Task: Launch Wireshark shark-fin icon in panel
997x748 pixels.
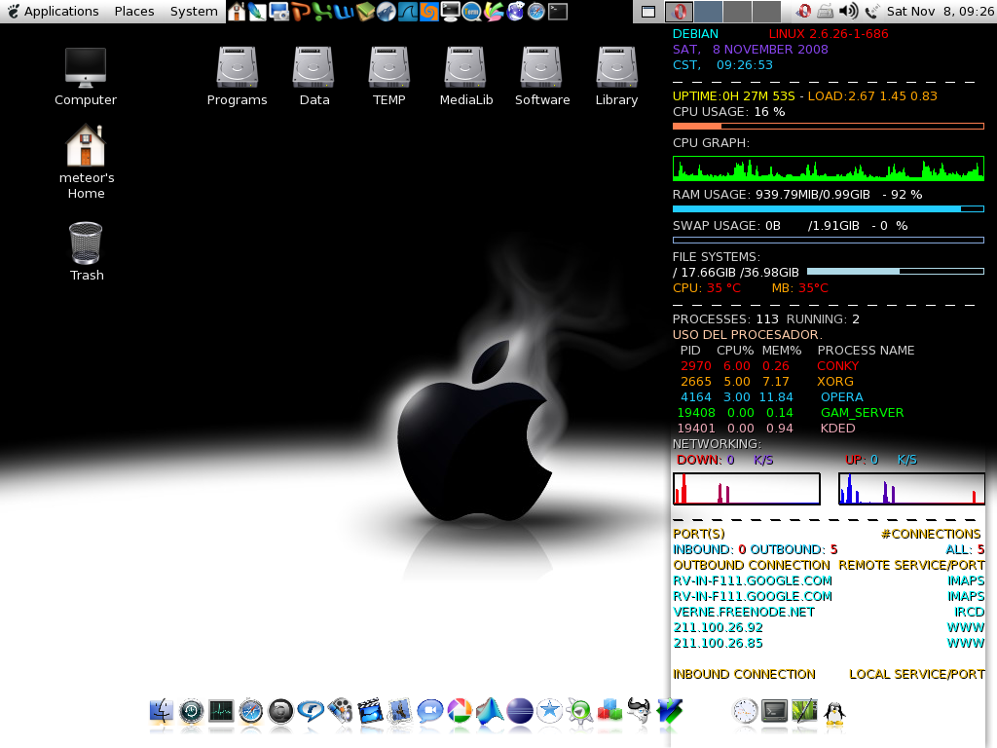Action: (408, 12)
